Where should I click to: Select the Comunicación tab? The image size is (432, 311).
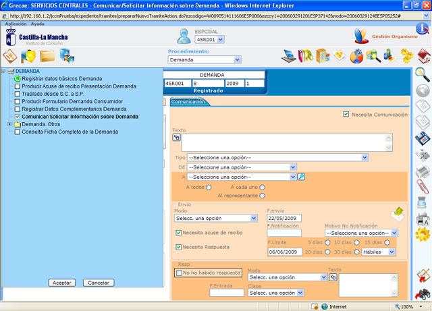click(x=188, y=102)
